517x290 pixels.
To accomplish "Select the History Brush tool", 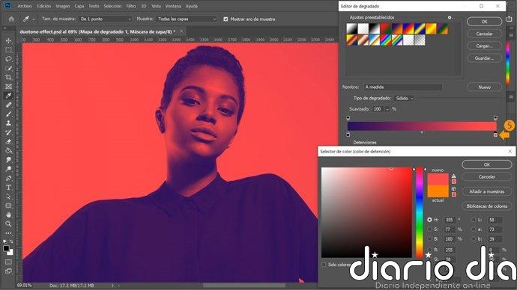I will [8, 132].
